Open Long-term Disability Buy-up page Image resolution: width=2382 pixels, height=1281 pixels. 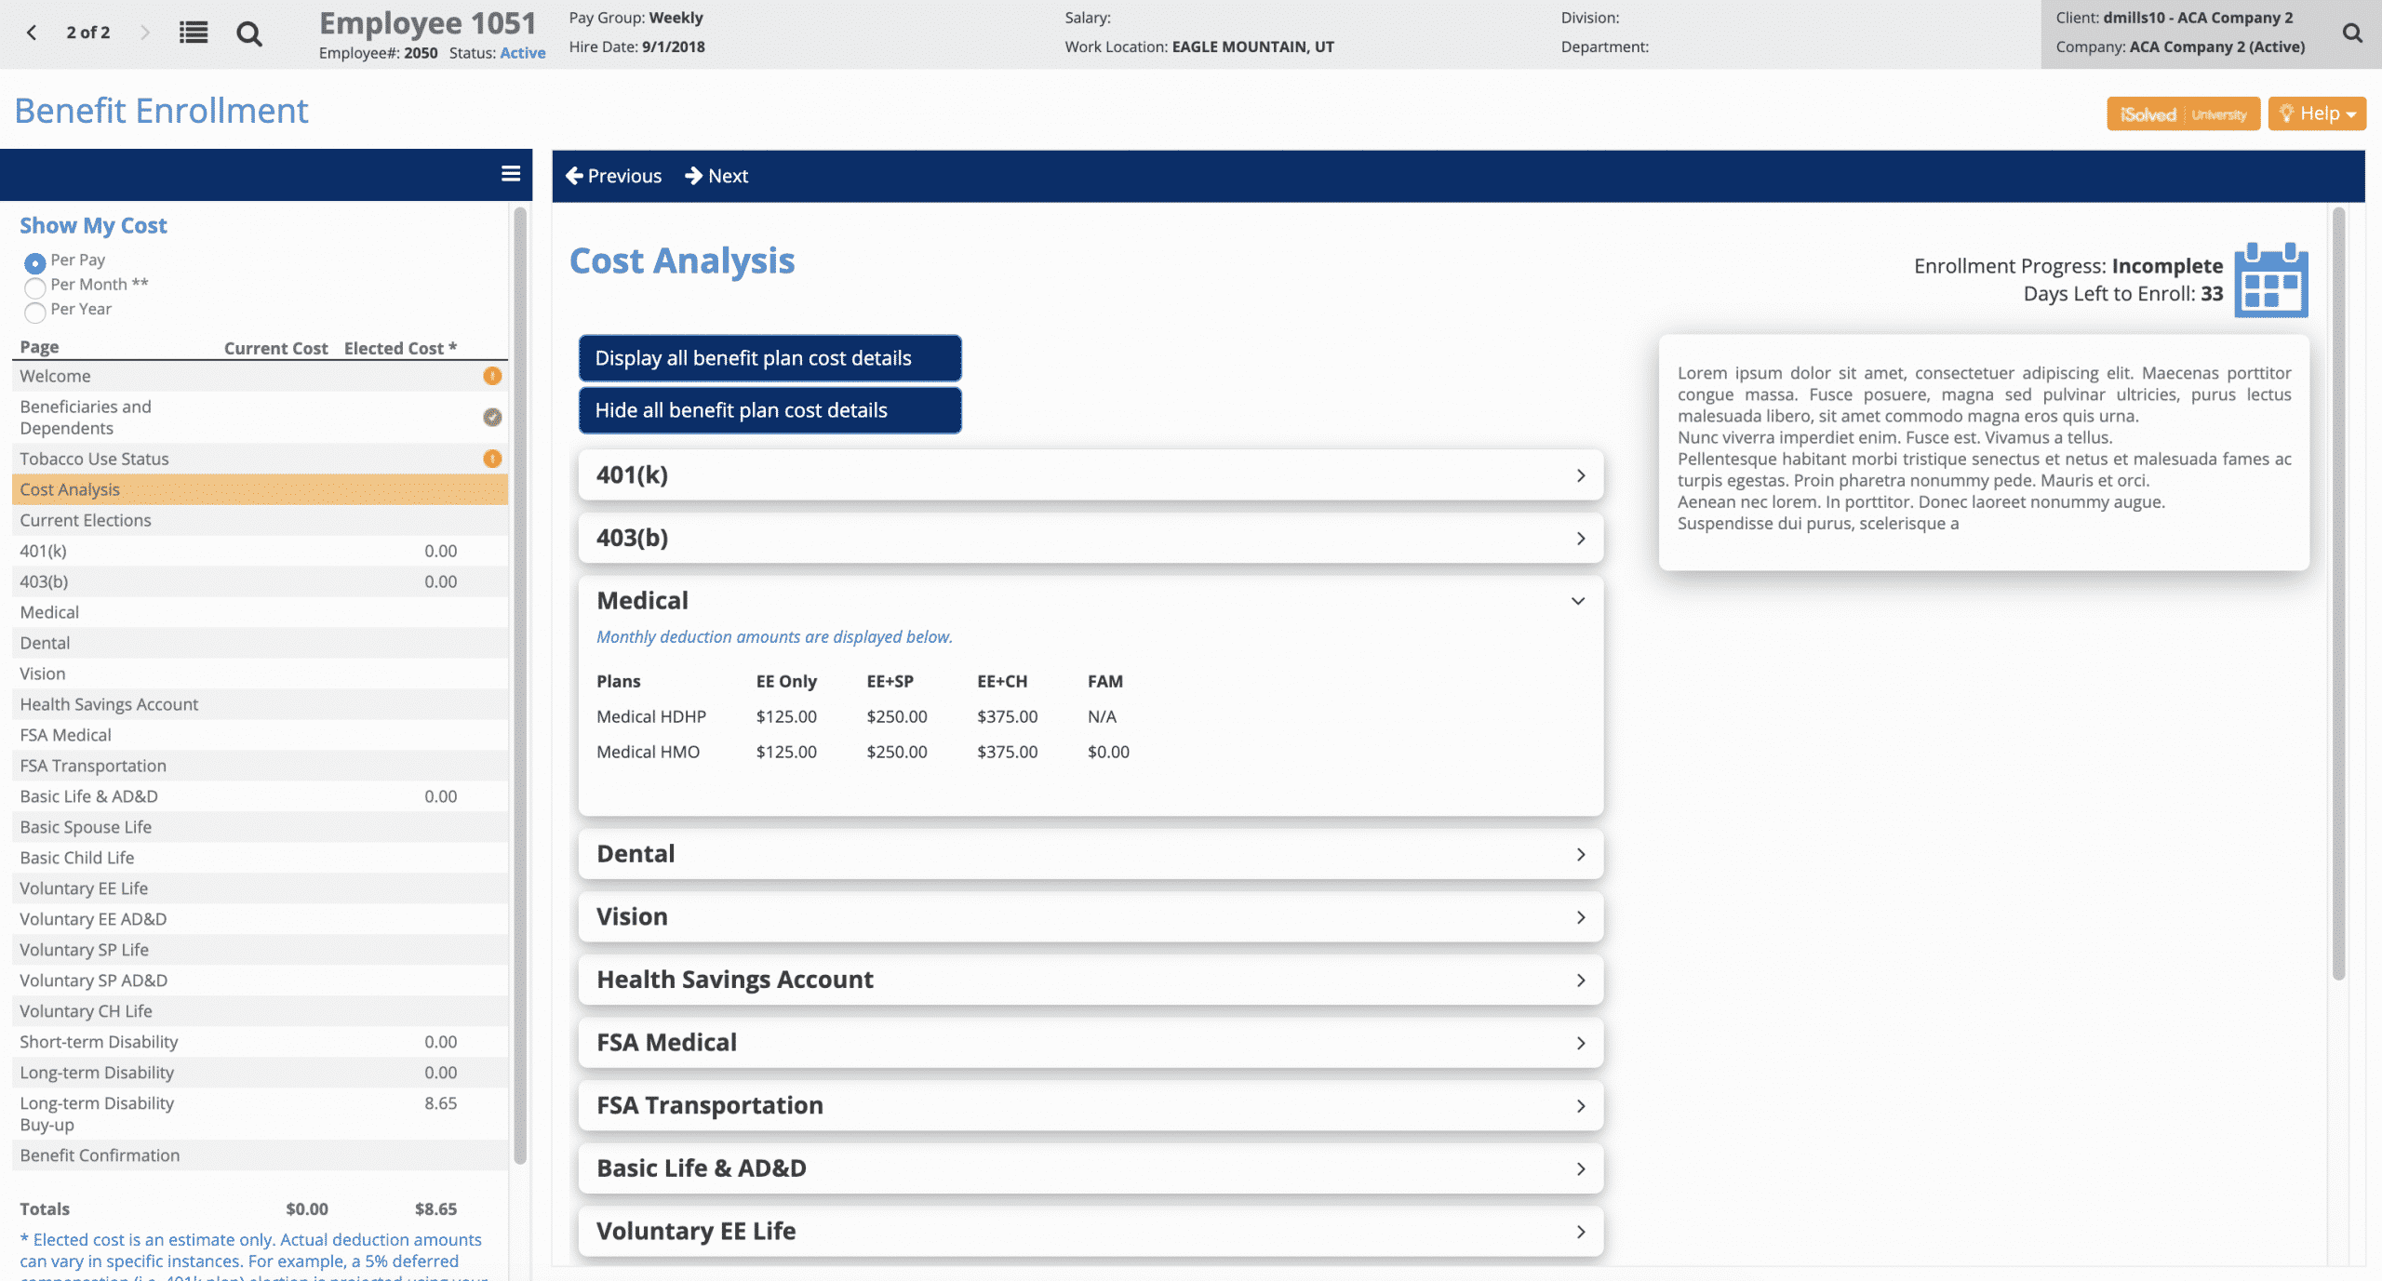(97, 1114)
